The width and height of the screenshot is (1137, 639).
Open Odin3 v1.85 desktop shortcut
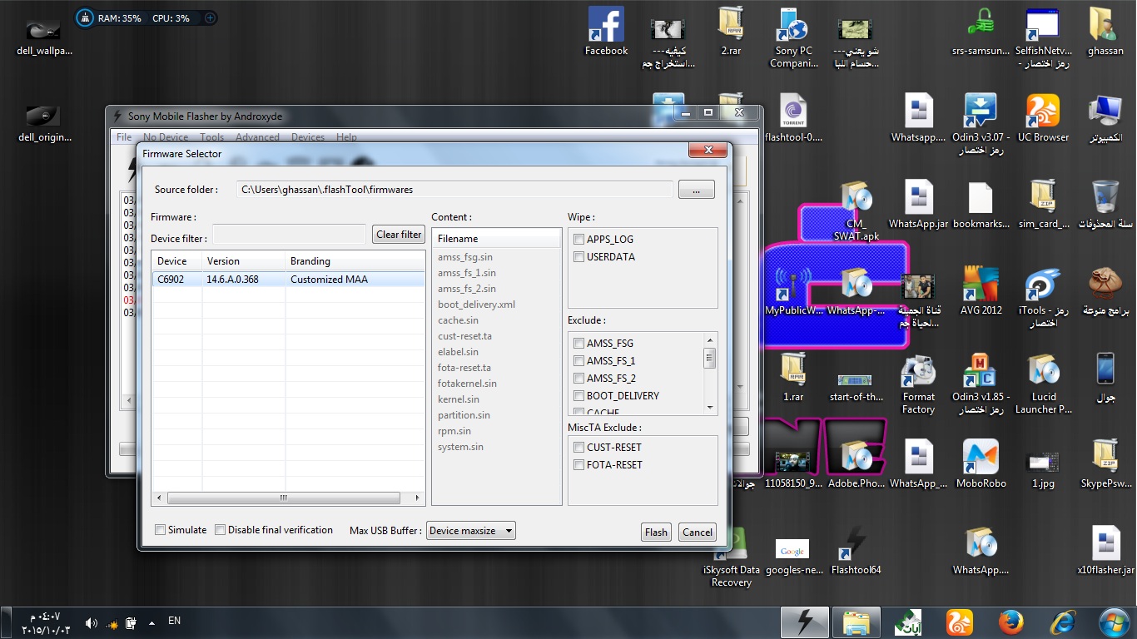click(x=981, y=383)
